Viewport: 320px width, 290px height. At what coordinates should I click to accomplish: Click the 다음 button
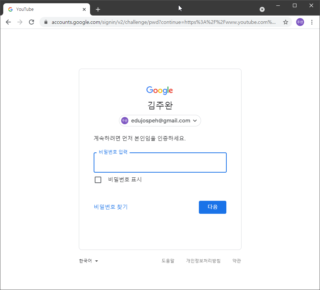tap(213, 207)
